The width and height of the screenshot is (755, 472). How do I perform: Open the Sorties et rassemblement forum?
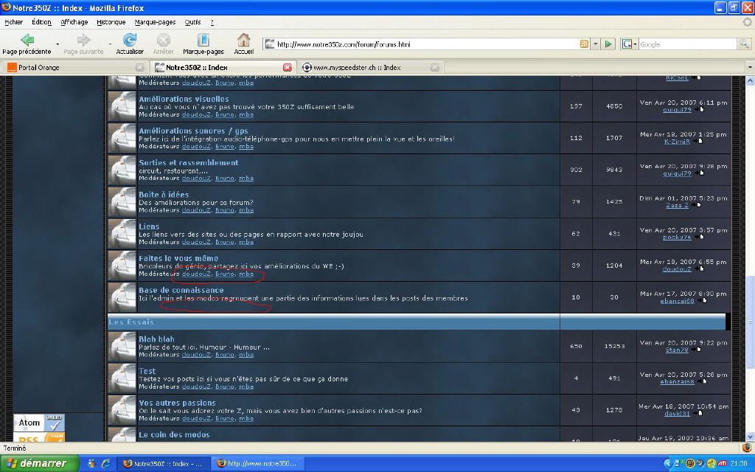tap(188, 162)
